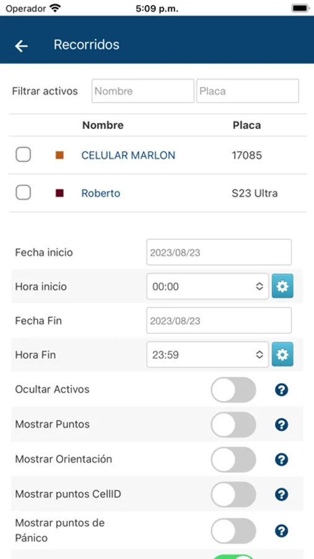The width and height of the screenshot is (314, 559).
Task: Show help for Ocultar Activos
Action: click(281, 389)
